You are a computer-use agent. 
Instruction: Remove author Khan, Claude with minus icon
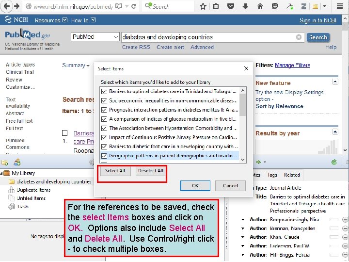(345, 237)
